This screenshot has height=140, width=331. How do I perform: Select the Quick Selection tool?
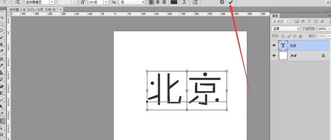[2, 38]
